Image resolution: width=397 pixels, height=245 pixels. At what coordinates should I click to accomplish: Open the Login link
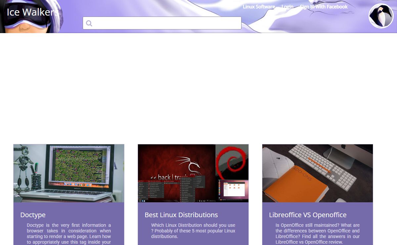287,7
